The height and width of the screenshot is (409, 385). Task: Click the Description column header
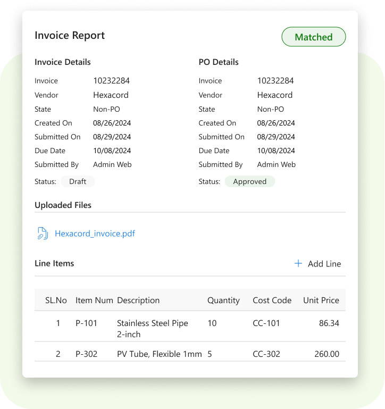pyautogui.click(x=138, y=301)
